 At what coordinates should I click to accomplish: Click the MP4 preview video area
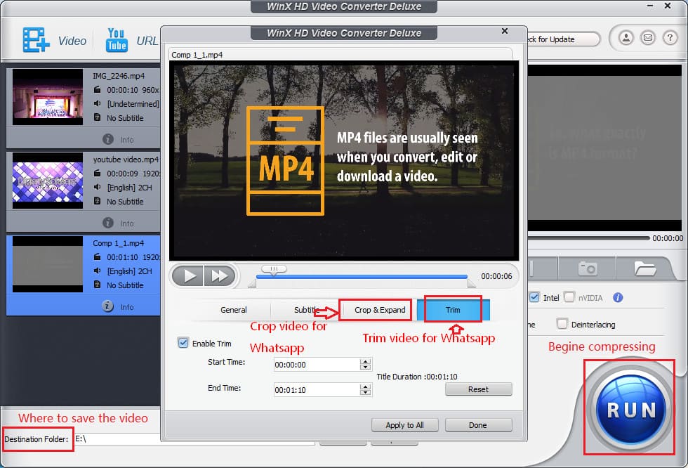pyautogui.click(x=344, y=160)
